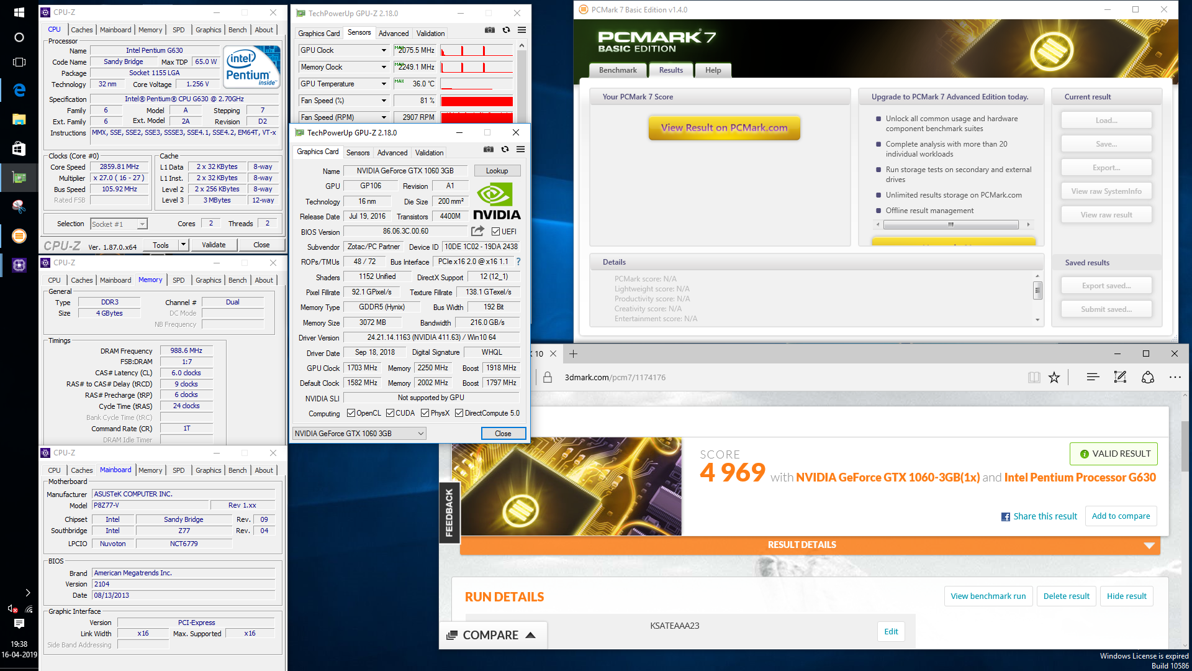Screen dimensions: 1192x671
Task: Click the muted volume tray icon
Action: 12,609
